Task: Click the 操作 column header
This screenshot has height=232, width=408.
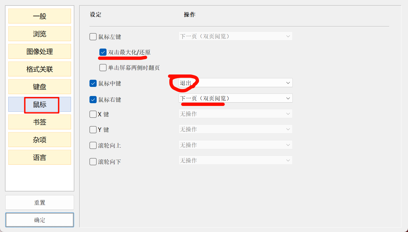Action: (190, 15)
